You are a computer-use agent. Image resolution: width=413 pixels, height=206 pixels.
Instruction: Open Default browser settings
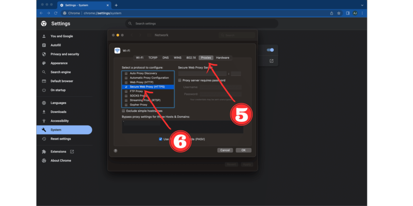point(62,81)
